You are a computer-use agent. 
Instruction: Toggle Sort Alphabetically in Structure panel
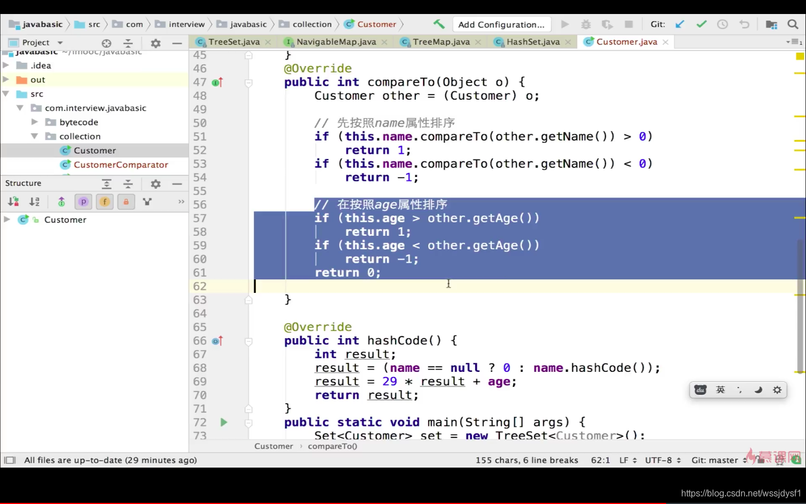pos(35,202)
